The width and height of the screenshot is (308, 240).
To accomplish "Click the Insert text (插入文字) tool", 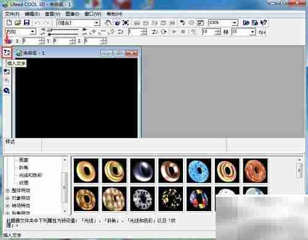I will pyautogui.click(x=7, y=53).
